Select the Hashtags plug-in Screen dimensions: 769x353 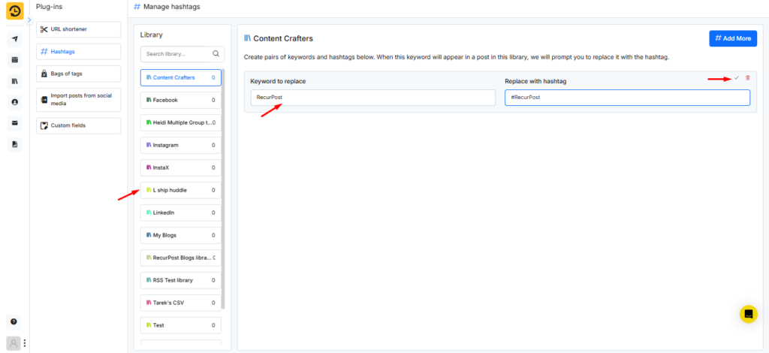78,52
